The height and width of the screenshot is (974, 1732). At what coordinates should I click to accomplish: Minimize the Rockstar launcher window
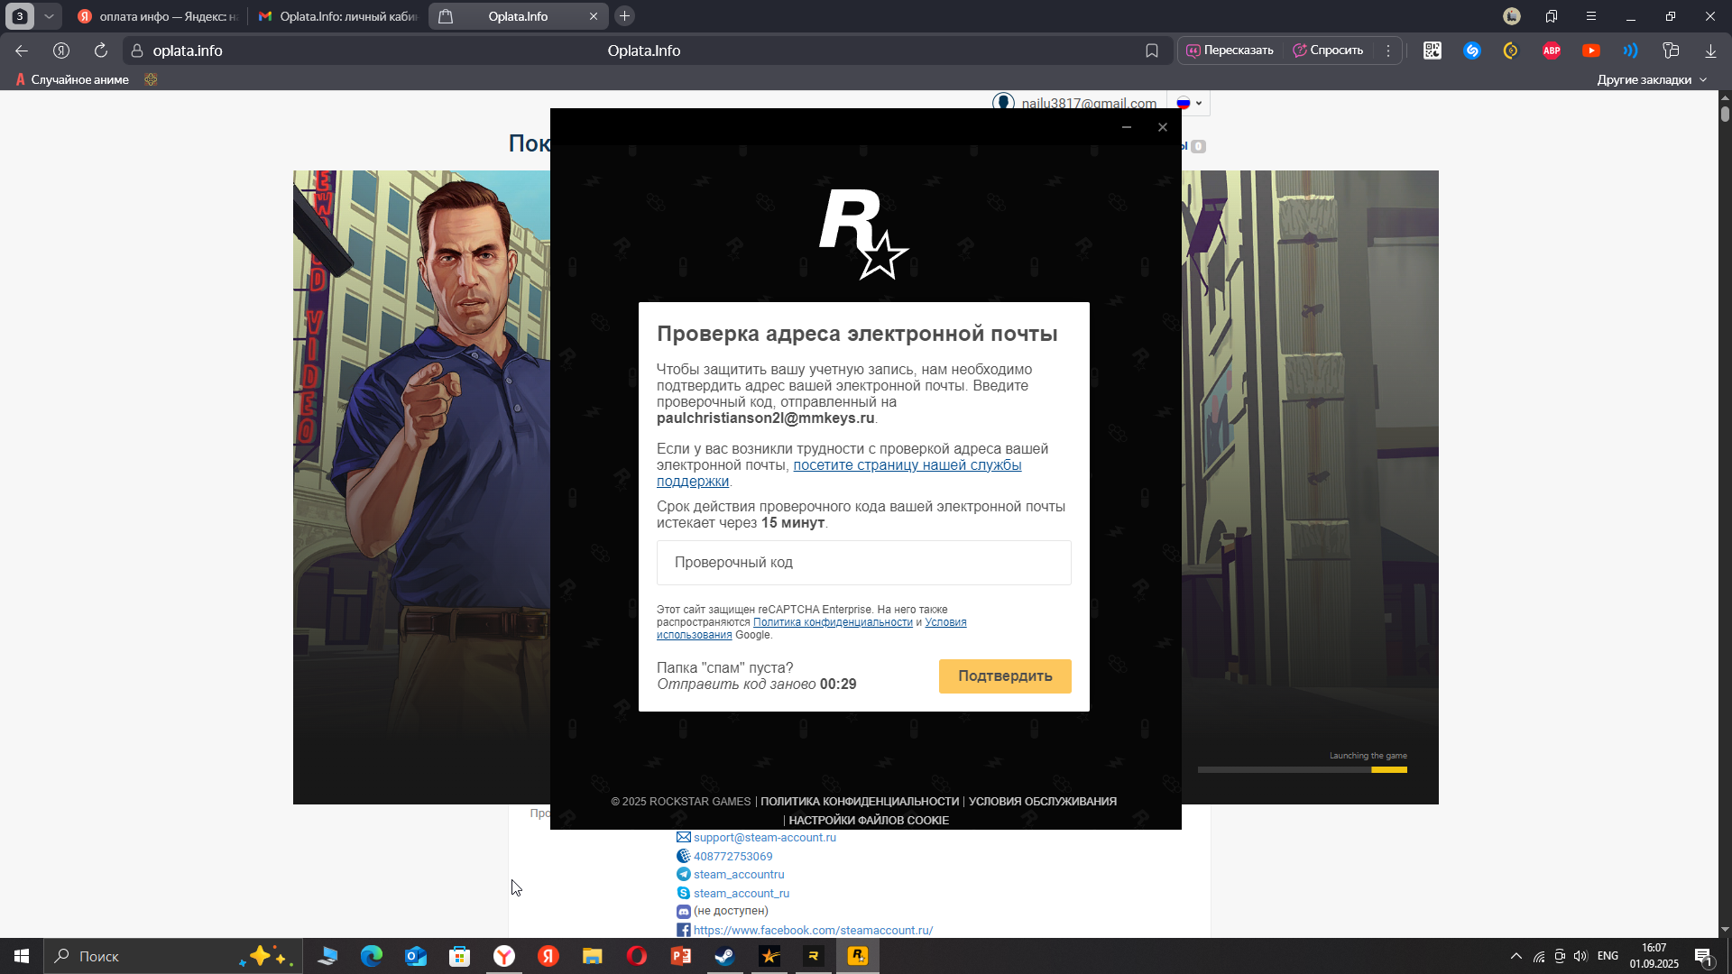tap(1126, 127)
